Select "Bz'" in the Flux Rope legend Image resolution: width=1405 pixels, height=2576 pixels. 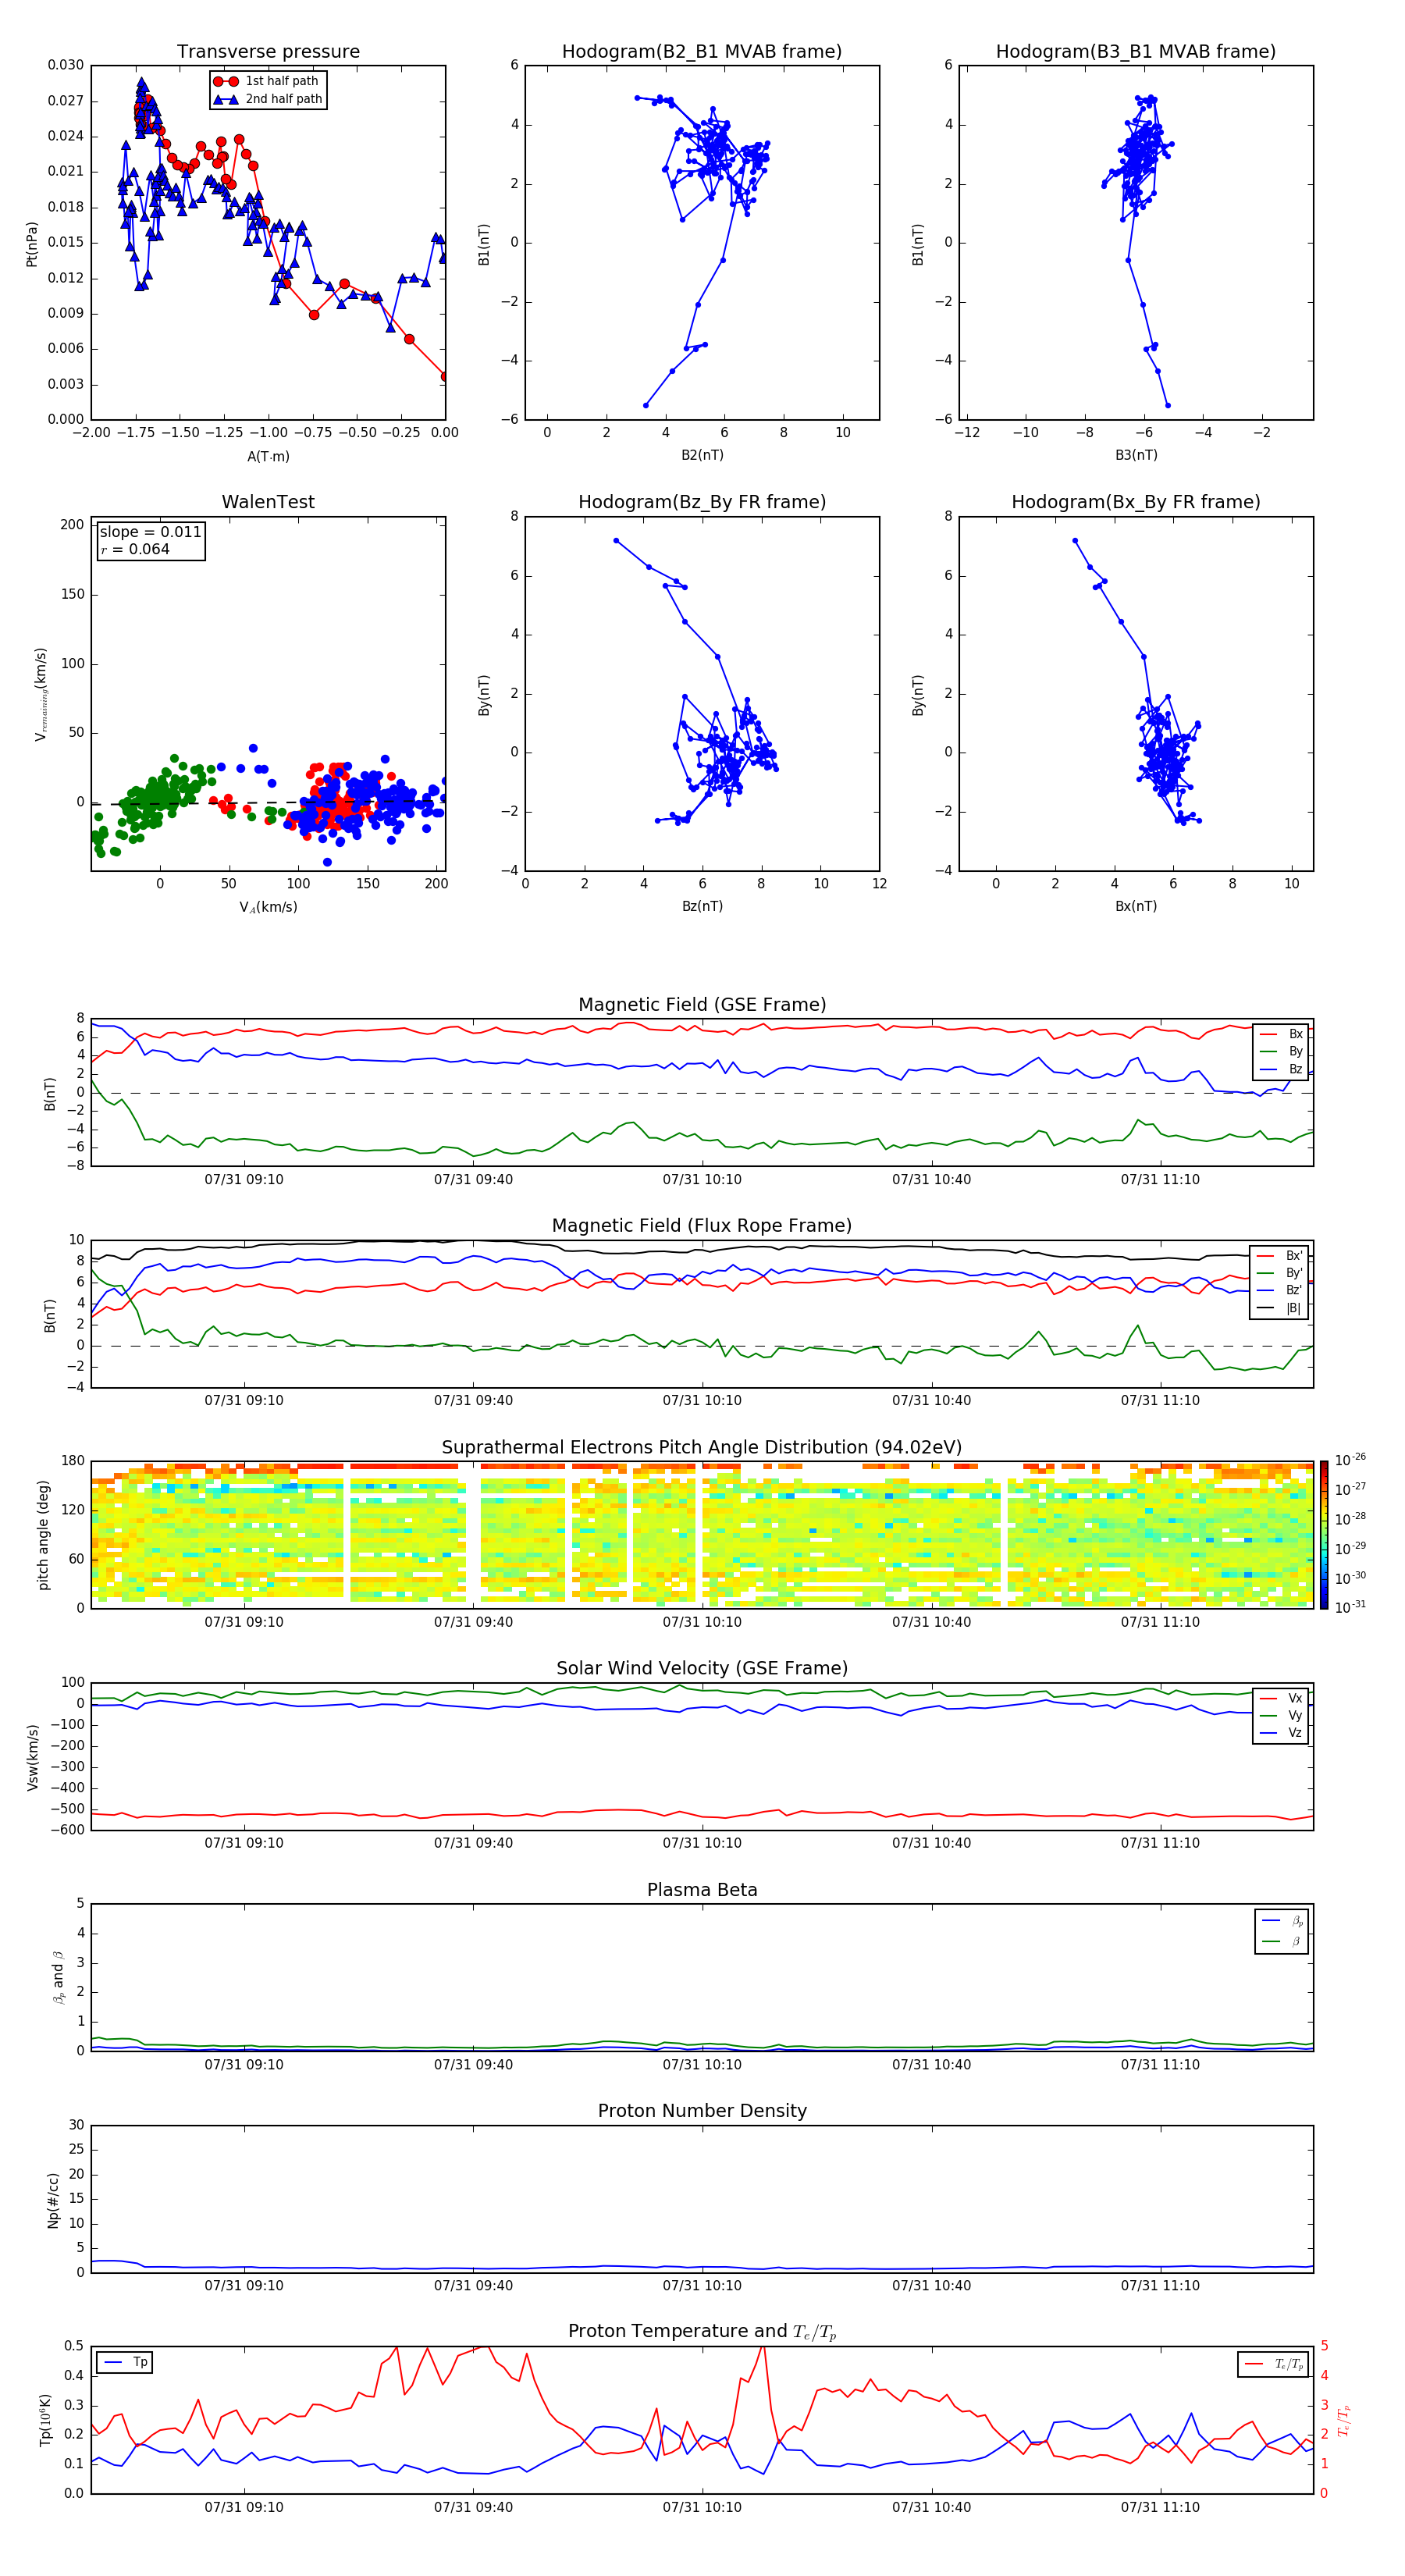pos(1280,1290)
